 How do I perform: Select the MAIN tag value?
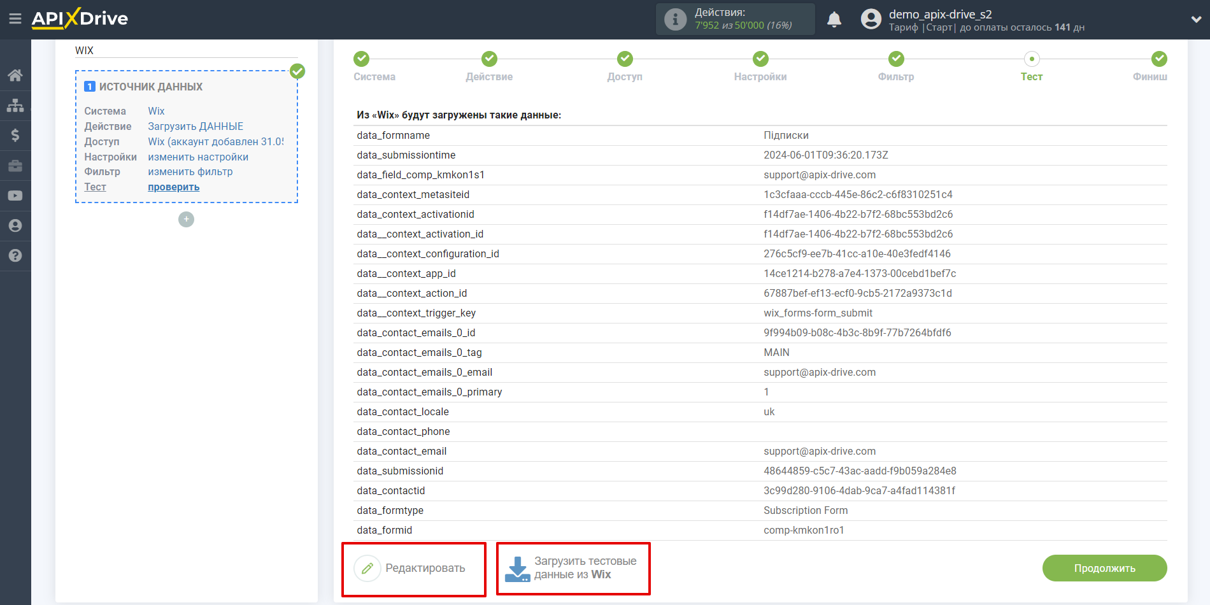coord(776,352)
